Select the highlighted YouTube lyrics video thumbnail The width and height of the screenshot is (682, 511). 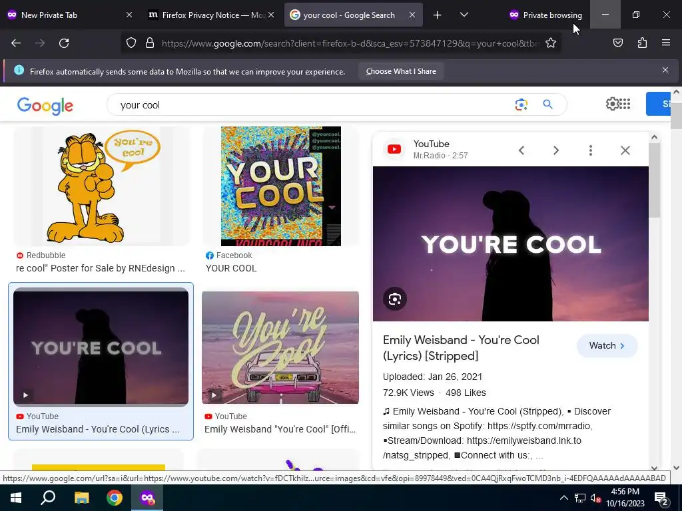pyautogui.click(x=101, y=347)
